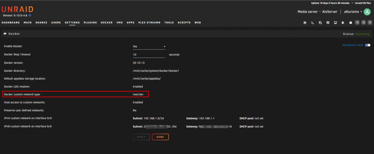The height and width of the screenshot is (154, 374).
Task: Open the VMs menu item
Action: (x=120, y=23)
